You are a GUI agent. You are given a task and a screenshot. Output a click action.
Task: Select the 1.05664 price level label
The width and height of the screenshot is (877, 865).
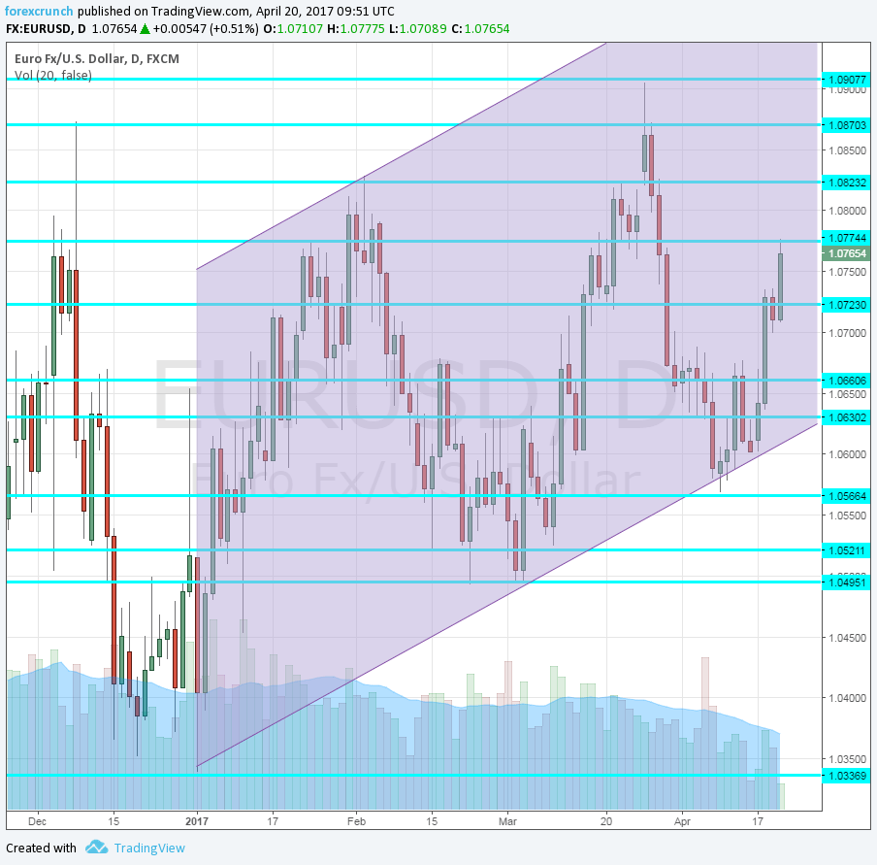844,495
